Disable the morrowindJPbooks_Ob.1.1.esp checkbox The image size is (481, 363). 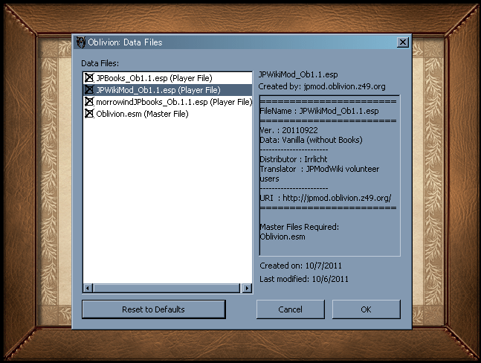(x=89, y=102)
